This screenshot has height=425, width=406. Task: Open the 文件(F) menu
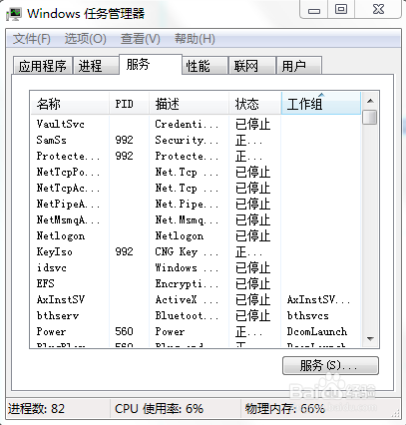point(32,39)
